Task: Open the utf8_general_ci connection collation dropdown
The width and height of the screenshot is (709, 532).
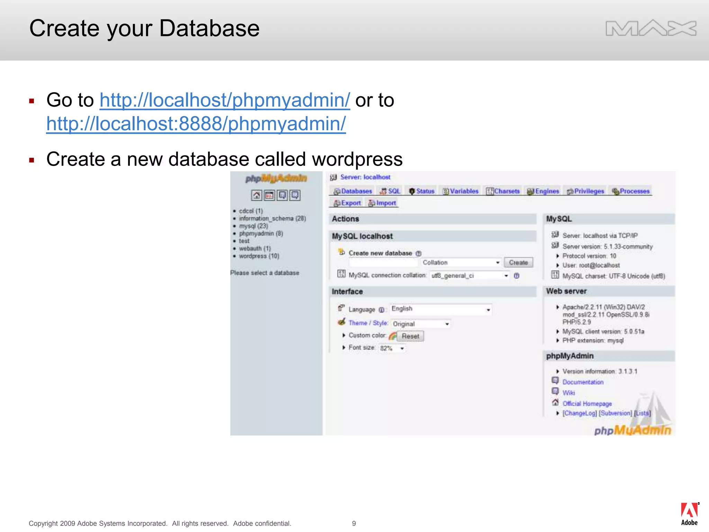Action: 470,276
